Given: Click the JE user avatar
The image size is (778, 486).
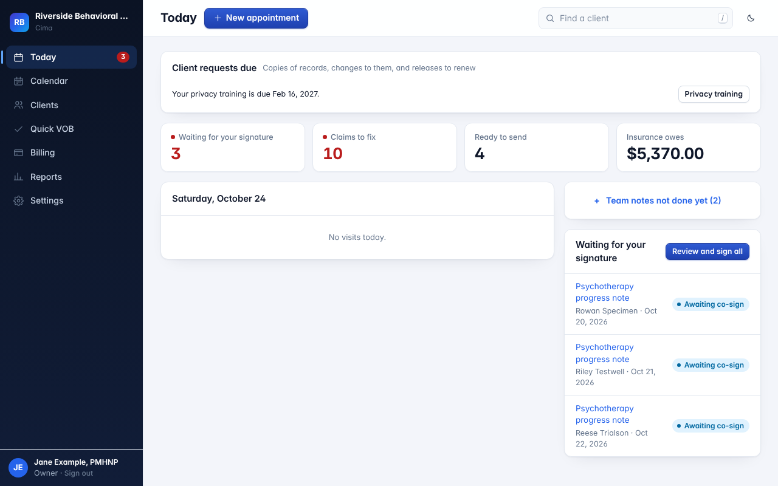Looking at the screenshot, I should coord(18,467).
